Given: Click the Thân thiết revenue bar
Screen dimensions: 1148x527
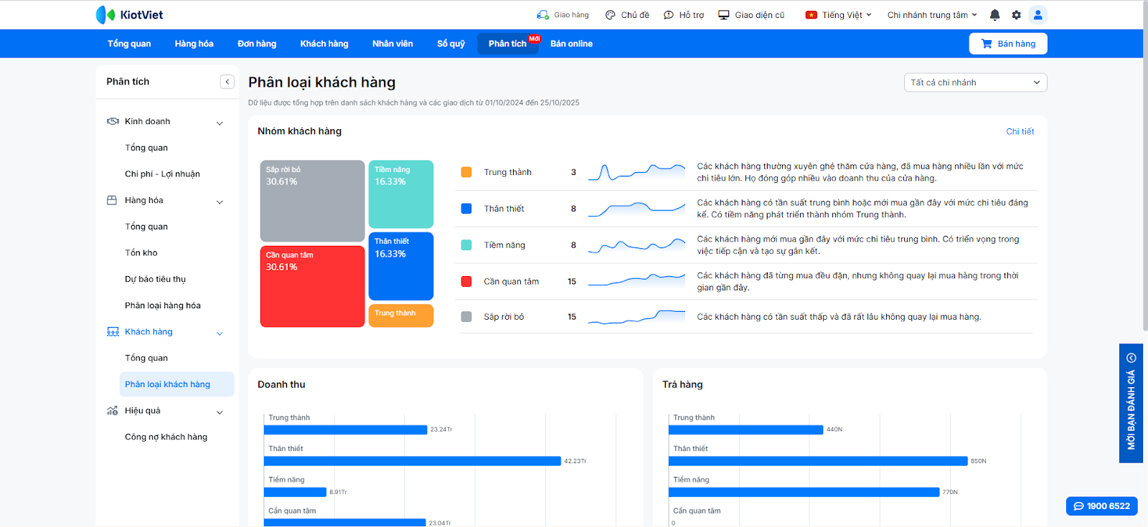Looking at the screenshot, I should pos(413,461).
